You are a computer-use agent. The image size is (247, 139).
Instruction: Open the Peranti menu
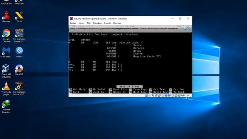(x=107, y=23)
